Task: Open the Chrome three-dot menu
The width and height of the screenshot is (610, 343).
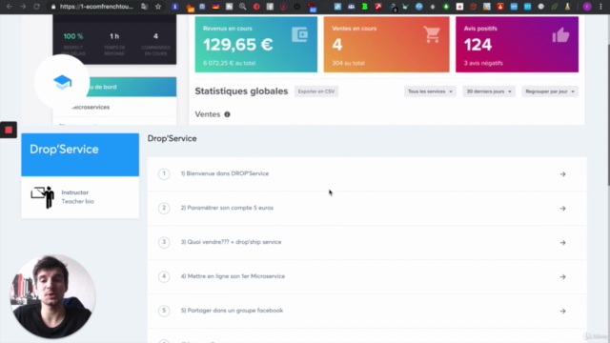Action: 601,7
